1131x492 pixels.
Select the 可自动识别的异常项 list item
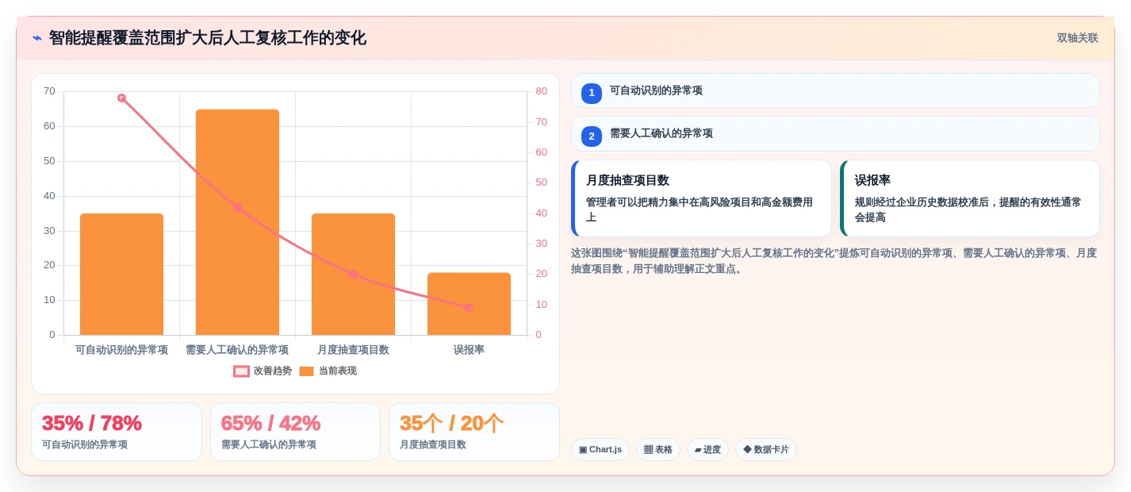coord(835,90)
